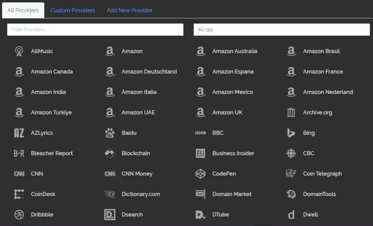Select the Amazon India provider name
Viewport: 373px width, 226px height.
point(48,92)
